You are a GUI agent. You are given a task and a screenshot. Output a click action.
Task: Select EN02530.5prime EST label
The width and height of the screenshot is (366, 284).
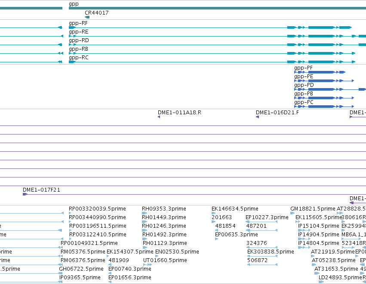[177, 252]
